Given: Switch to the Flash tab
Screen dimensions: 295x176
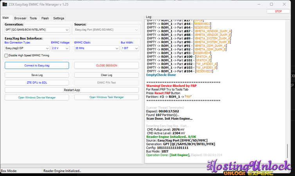Looking at the screenshot, I should click(x=45, y=18).
